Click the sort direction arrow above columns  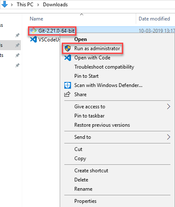(82, 14)
